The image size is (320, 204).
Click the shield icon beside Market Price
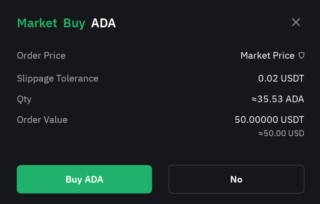pos(301,56)
